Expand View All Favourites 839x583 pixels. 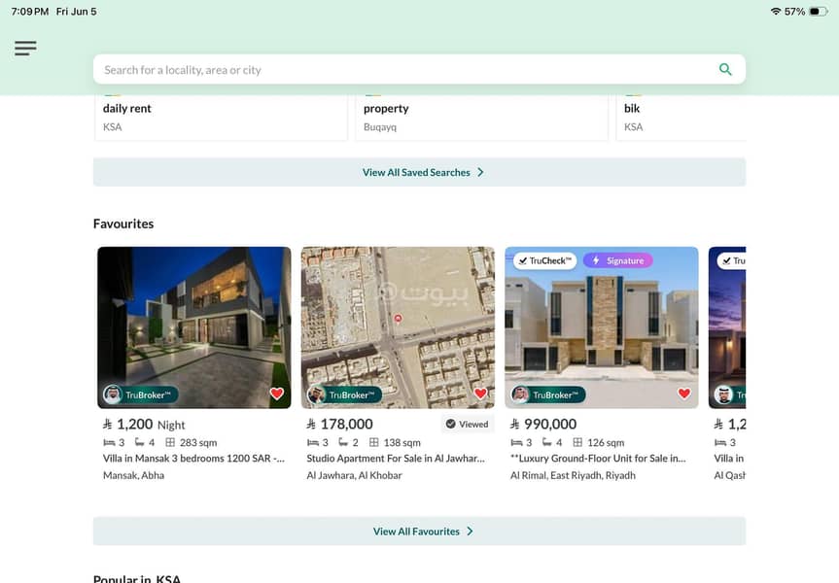[420, 532]
